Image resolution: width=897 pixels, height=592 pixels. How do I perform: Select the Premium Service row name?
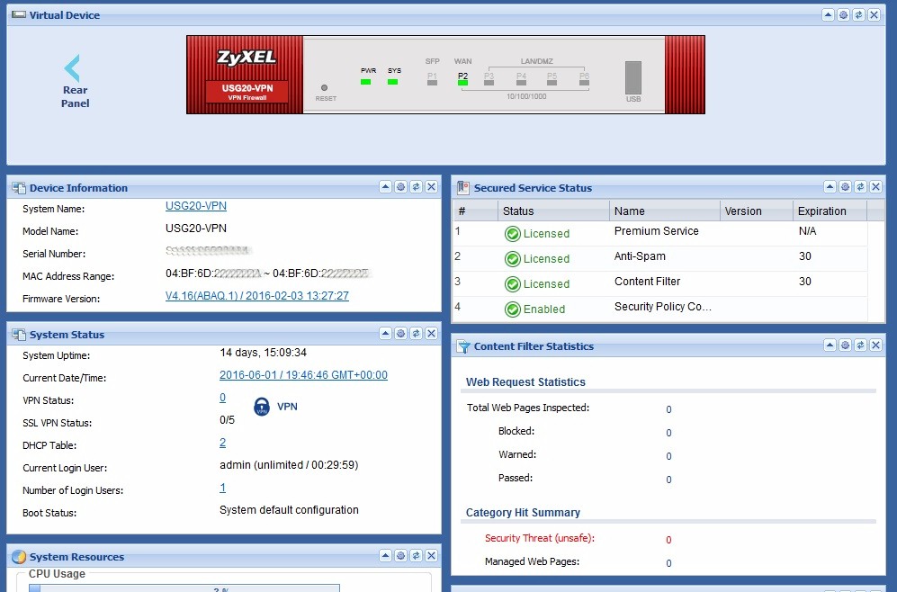(656, 231)
